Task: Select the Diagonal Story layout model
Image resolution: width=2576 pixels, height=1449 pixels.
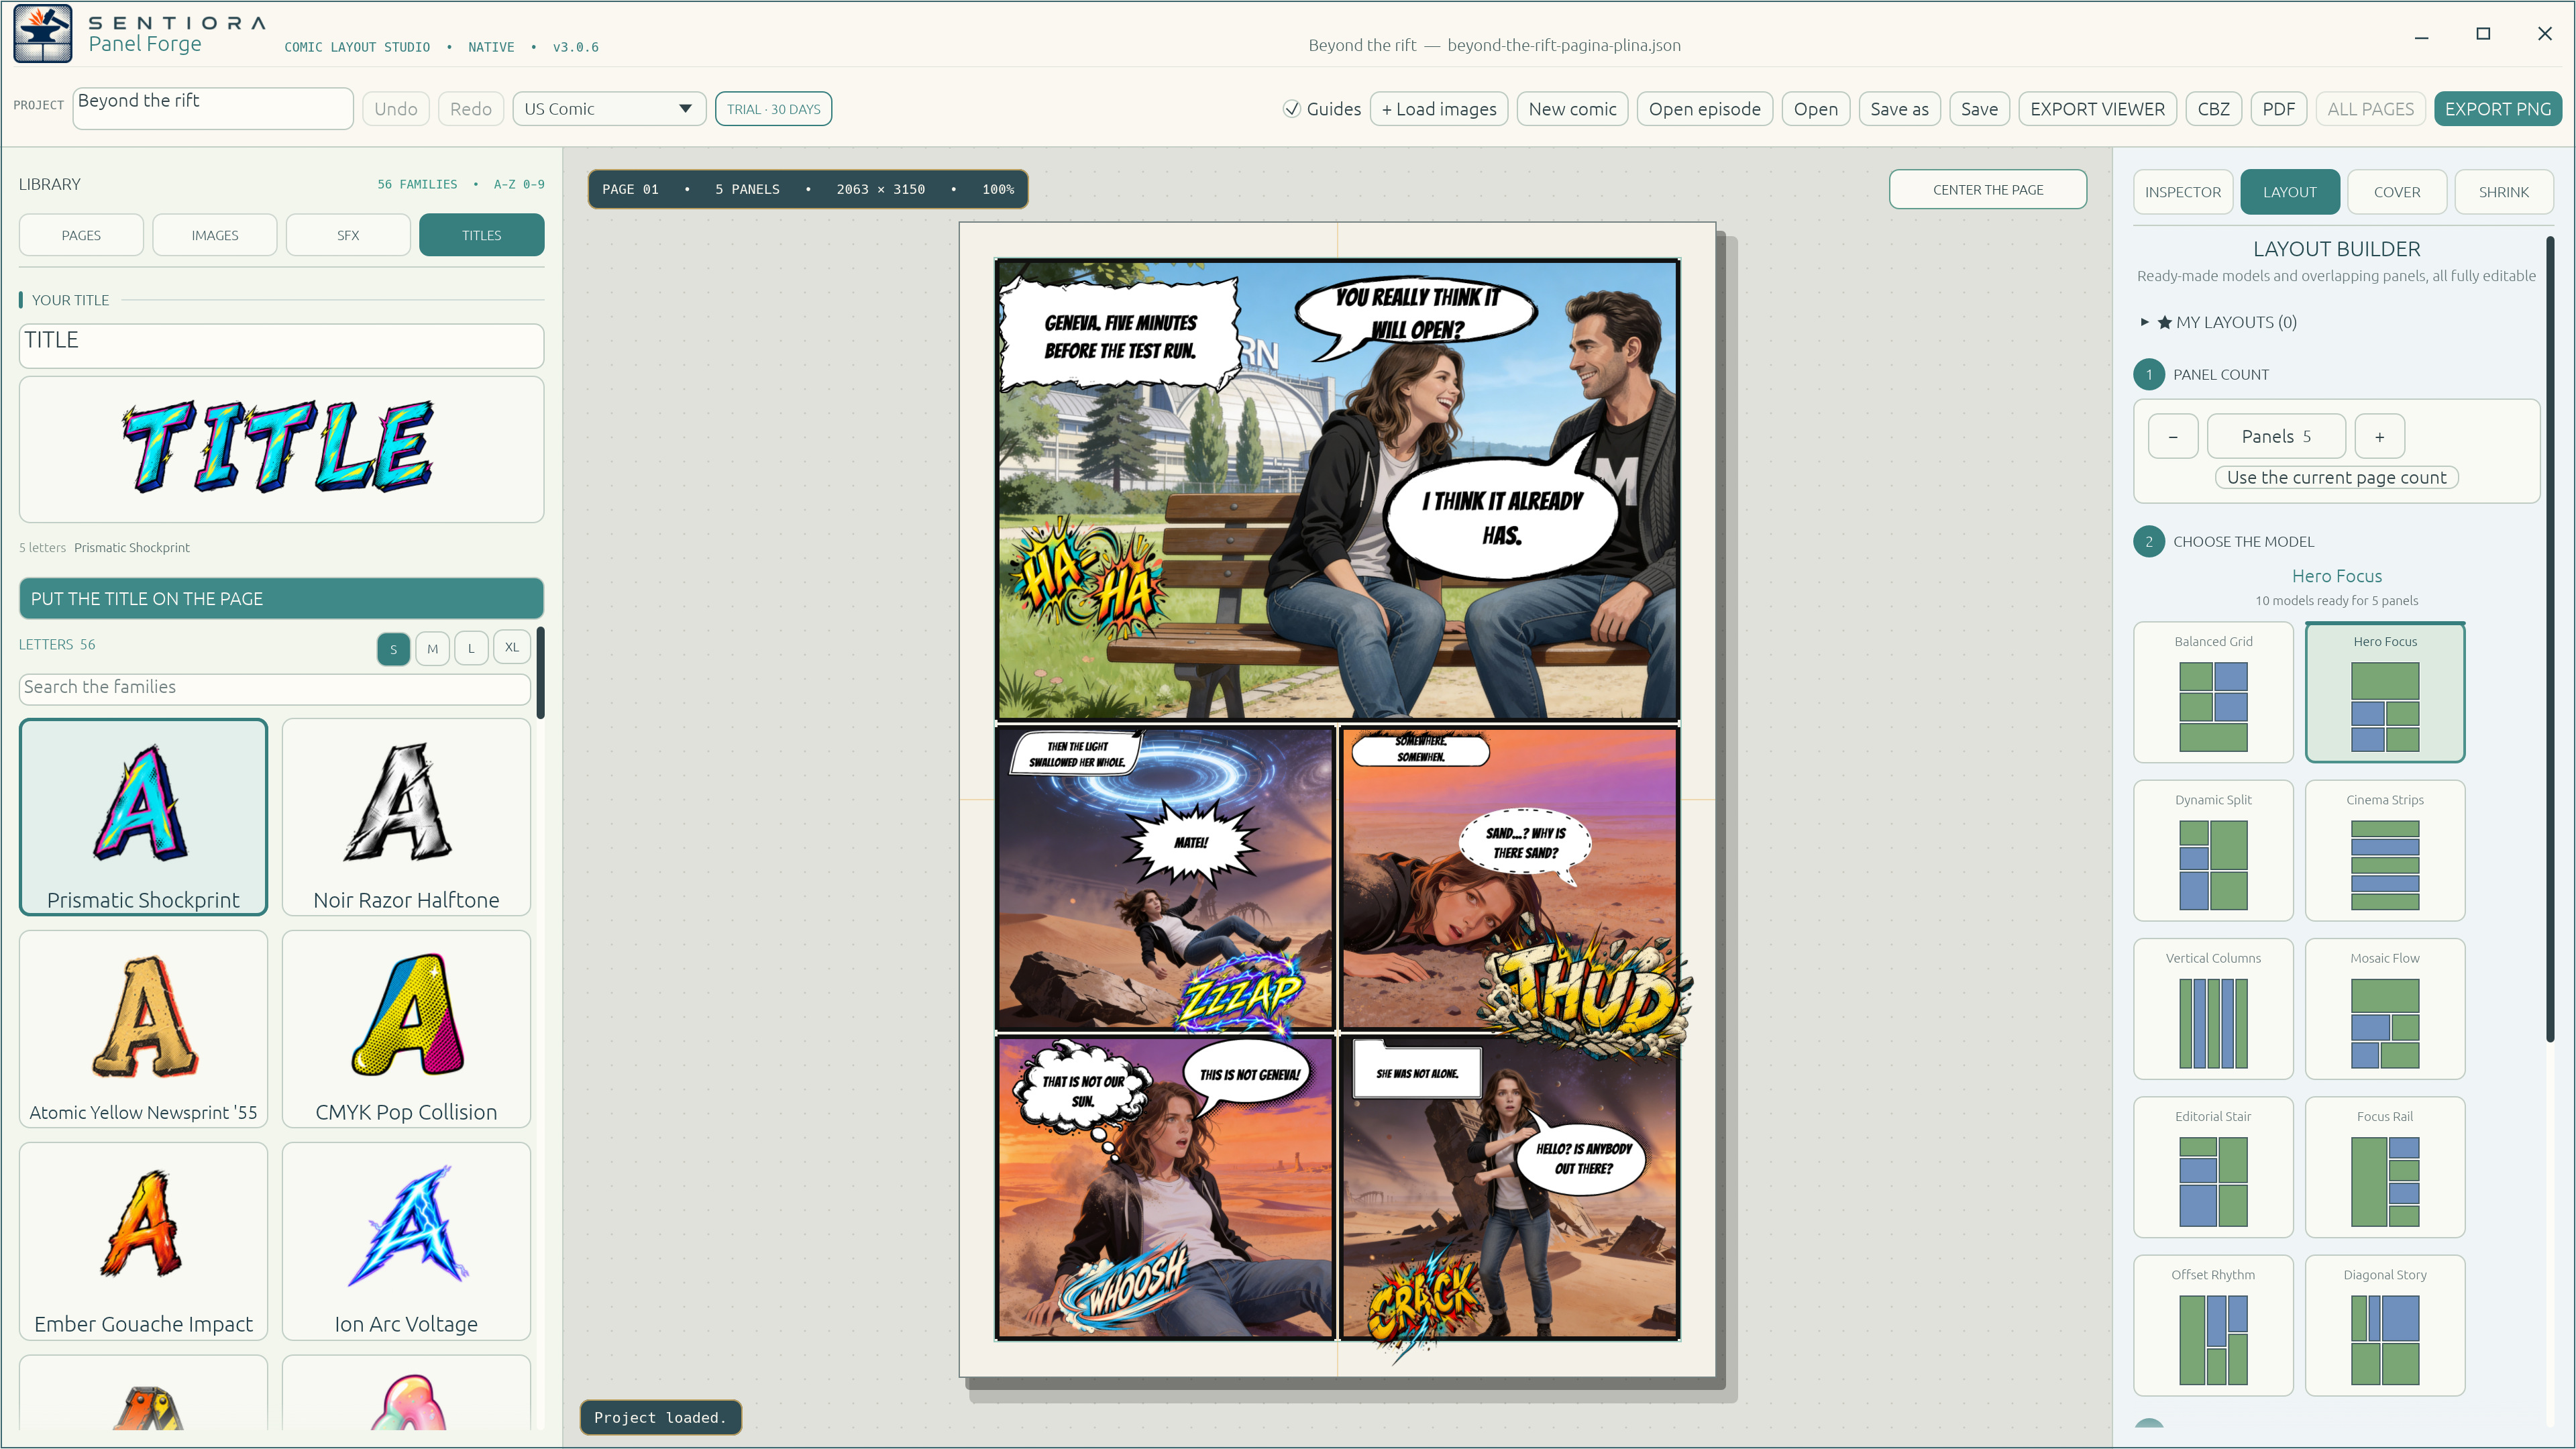Action: (x=2385, y=1325)
